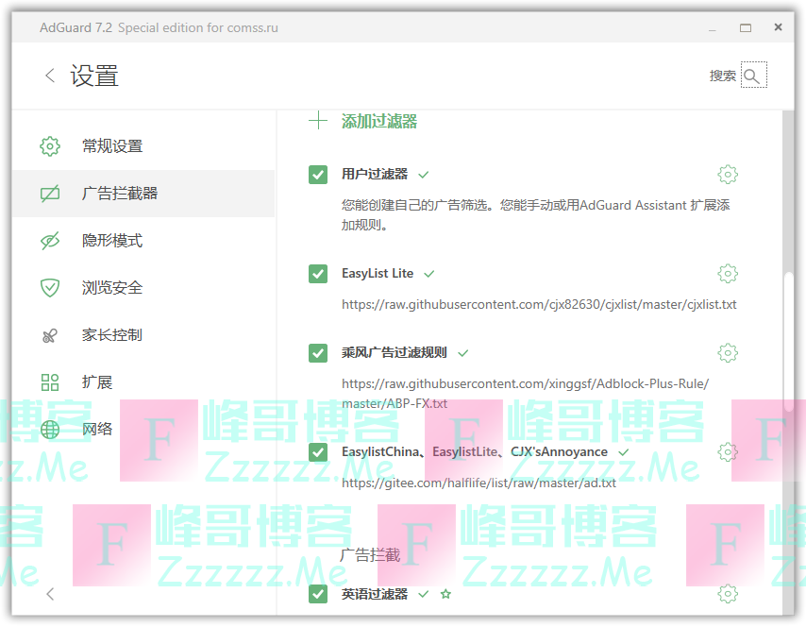Viewport: 806px width, 627px height.
Task: Click the search magnifier icon
Action: [x=752, y=76]
